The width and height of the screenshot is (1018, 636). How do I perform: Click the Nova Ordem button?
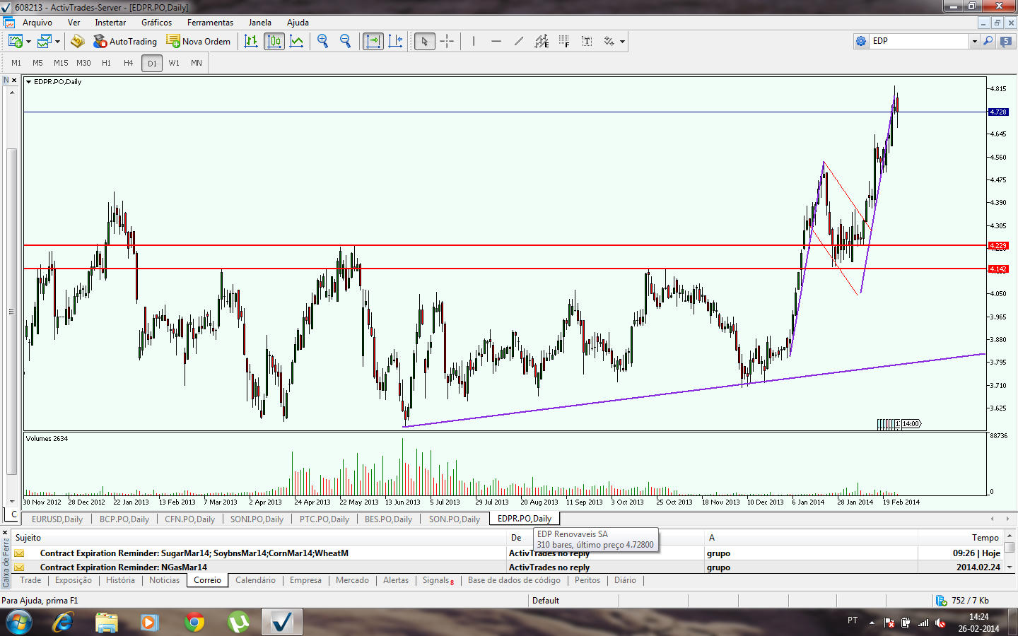point(199,42)
